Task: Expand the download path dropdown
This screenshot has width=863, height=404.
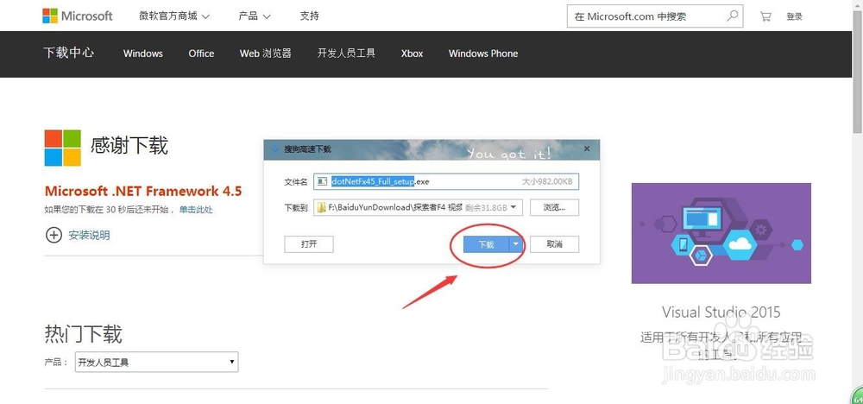Action: pyautogui.click(x=513, y=207)
